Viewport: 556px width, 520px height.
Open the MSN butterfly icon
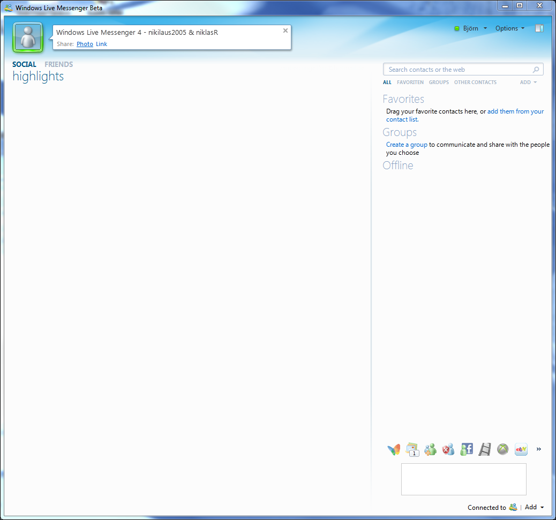[394, 449]
